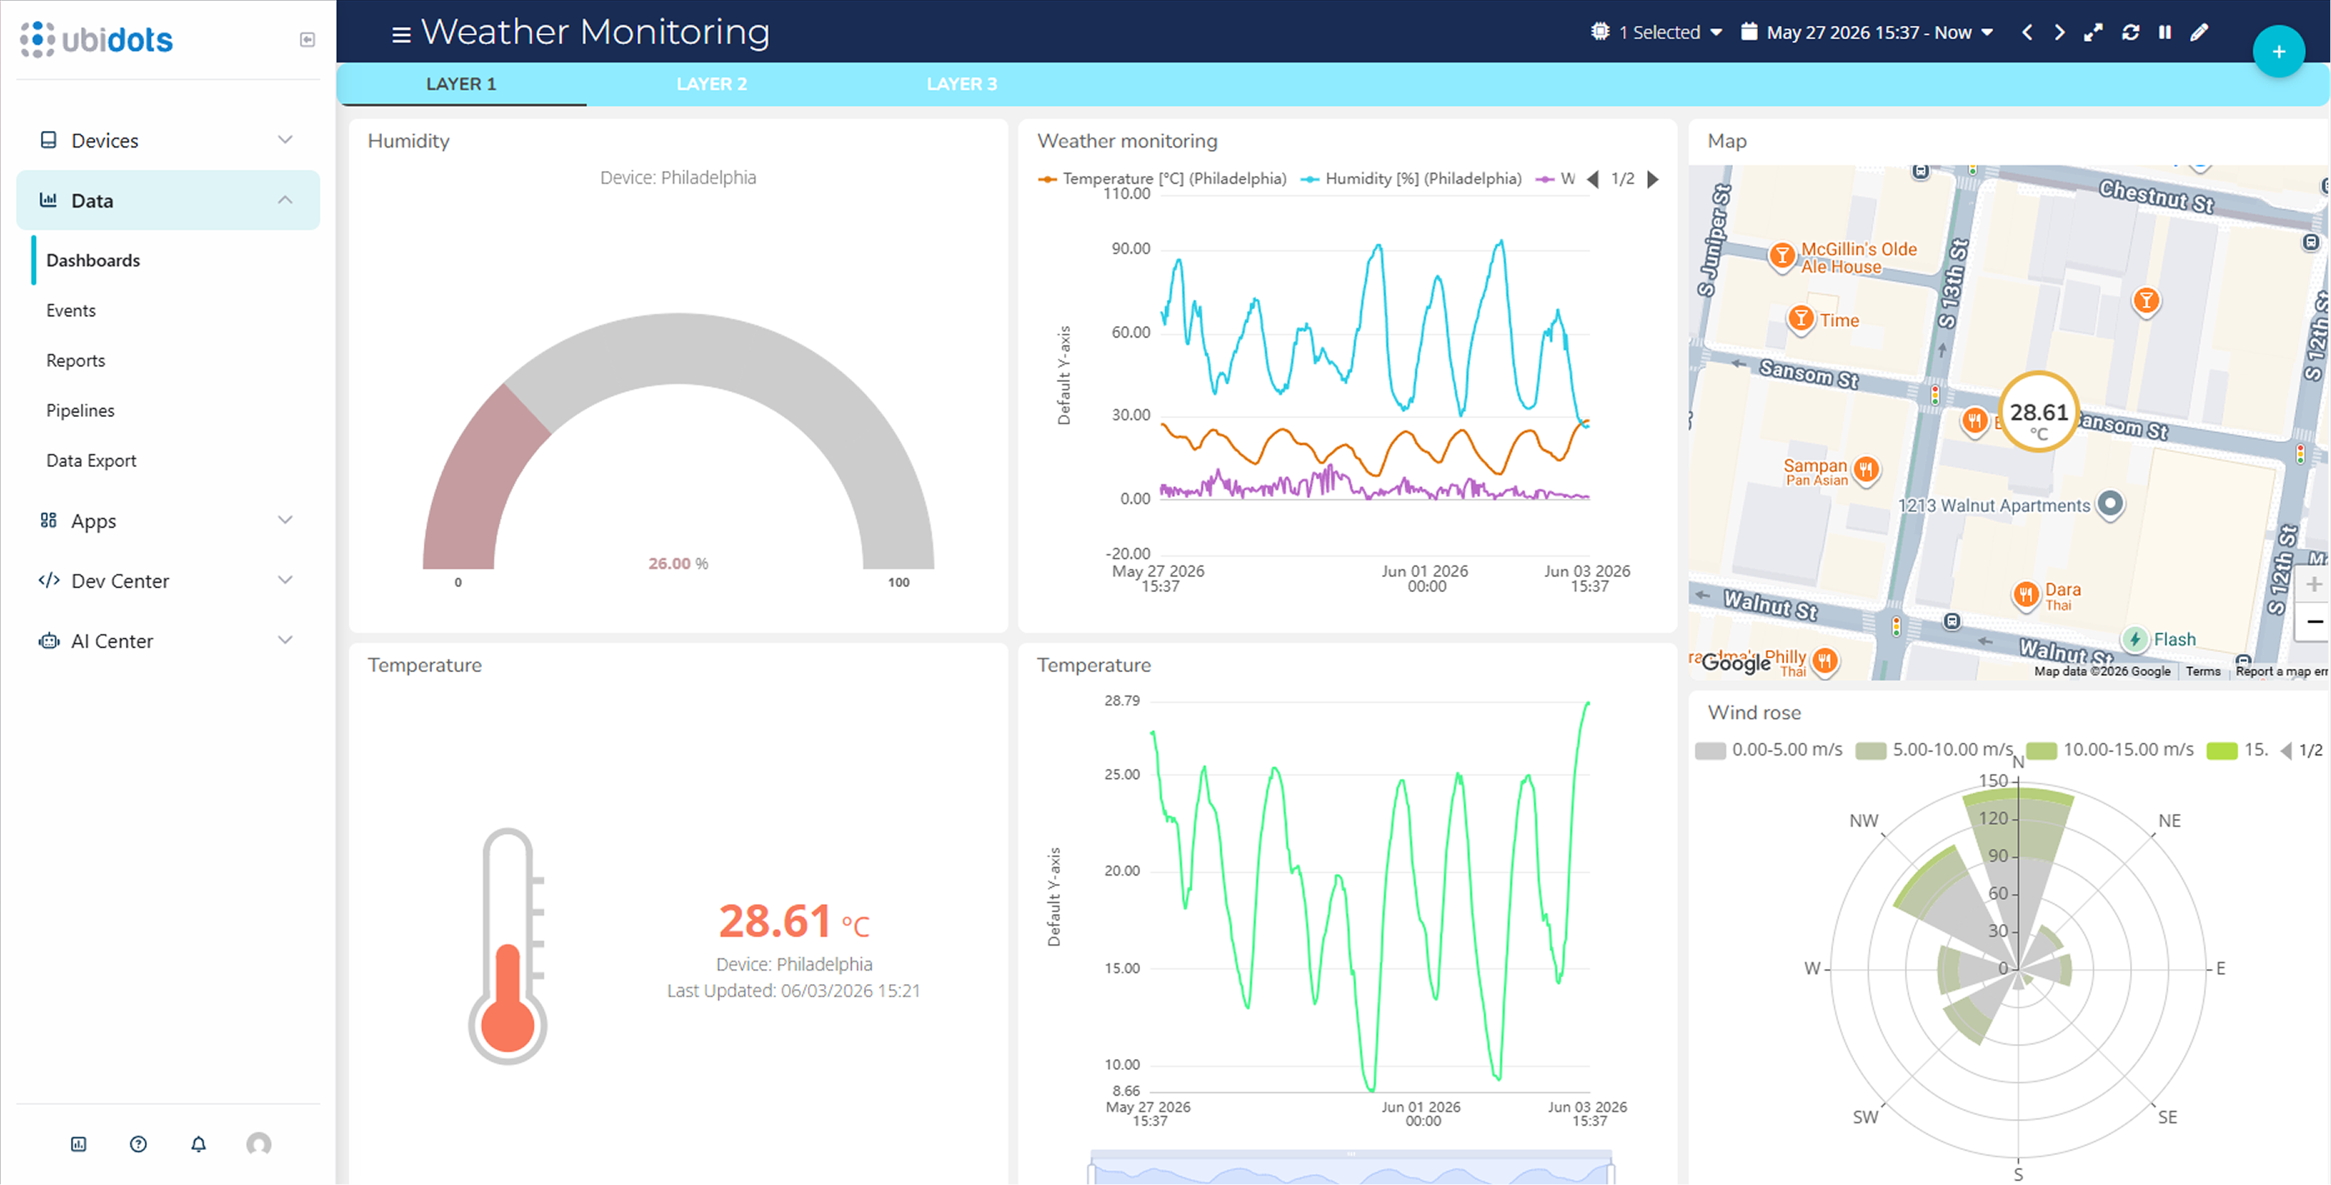Open the 1 Selected devices dropdown
Image resolution: width=2331 pixels, height=1185 pixels.
(x=1656, y=33)
